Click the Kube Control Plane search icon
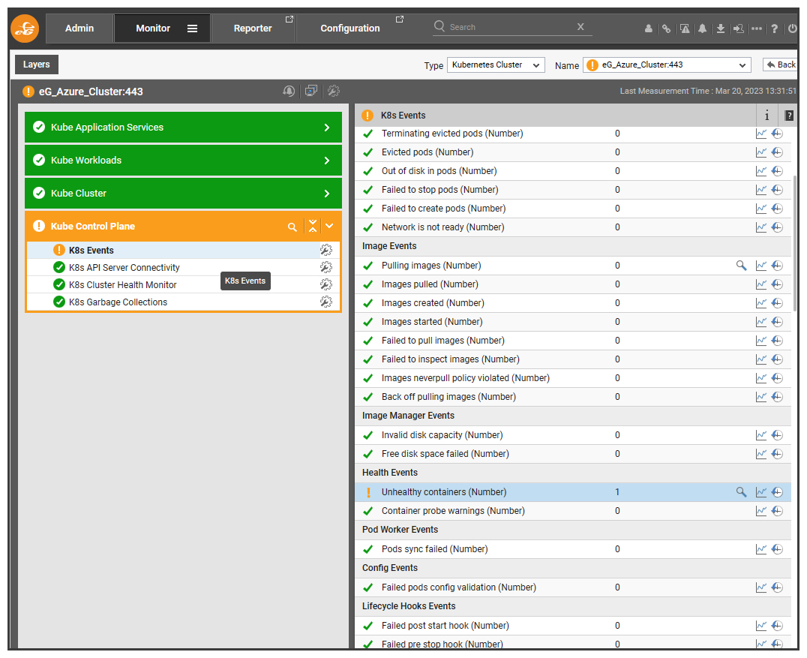Screen dimensions: 807x658 [292, 227]
